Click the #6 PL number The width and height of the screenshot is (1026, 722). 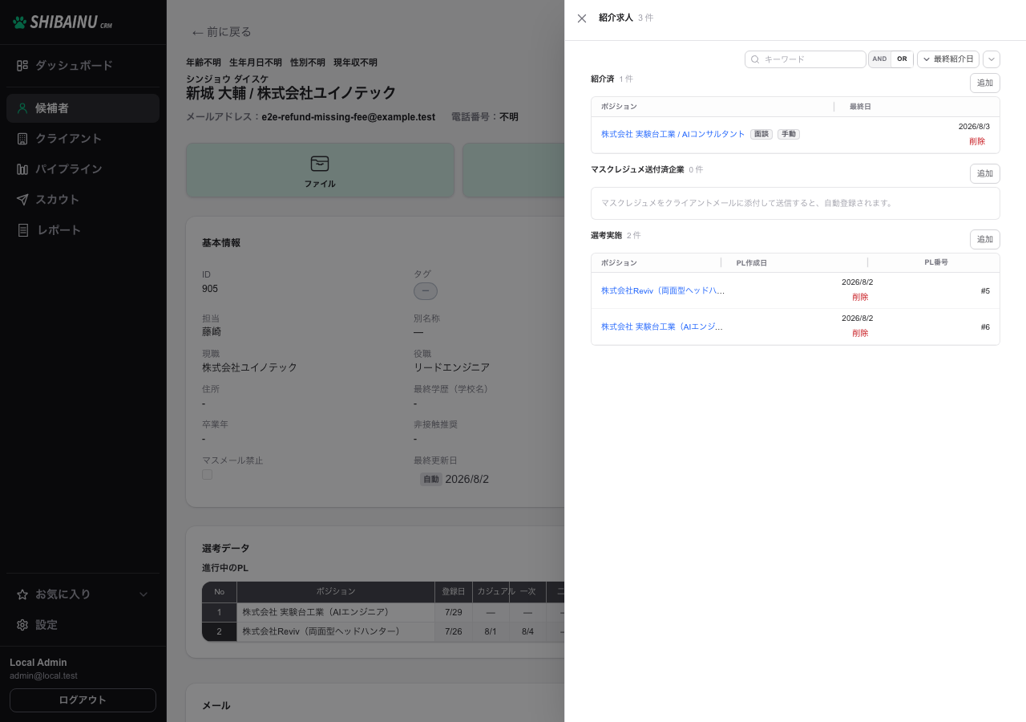point(985,327)
